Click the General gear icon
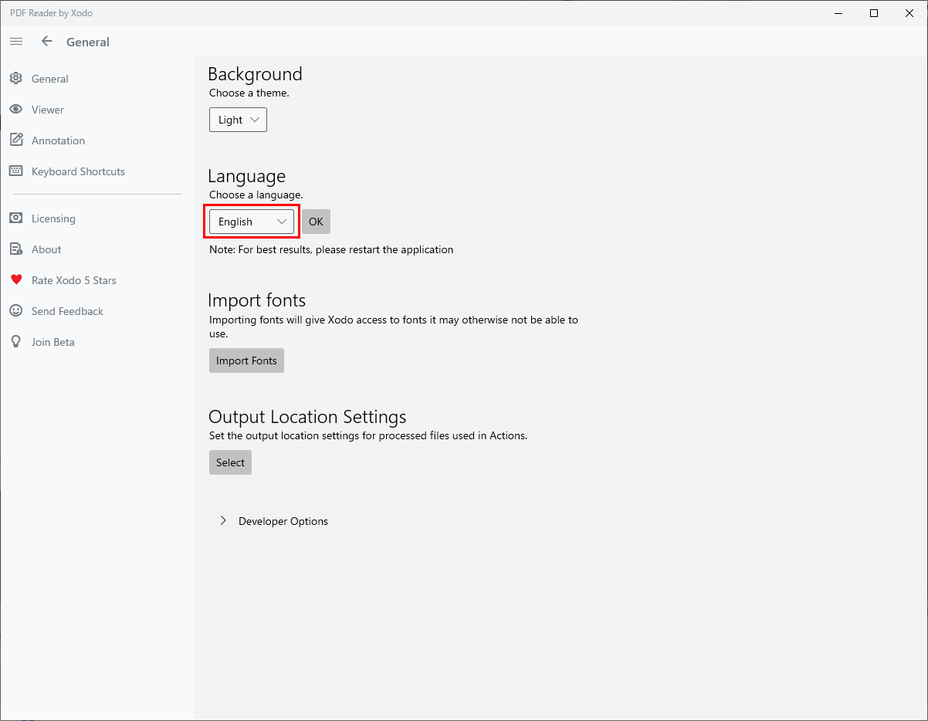Image resolution: width=928 pixels, height=721 pixels. click(15, 79)
